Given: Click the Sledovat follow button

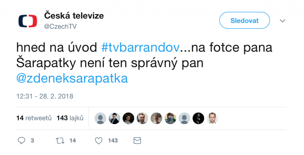Looking at the screenshot, I should point(245,20).
